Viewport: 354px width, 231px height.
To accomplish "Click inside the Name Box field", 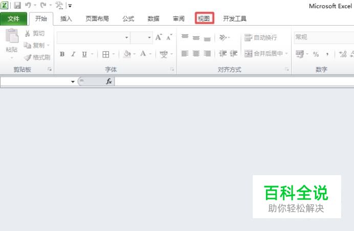I will [x=35, y=81].
